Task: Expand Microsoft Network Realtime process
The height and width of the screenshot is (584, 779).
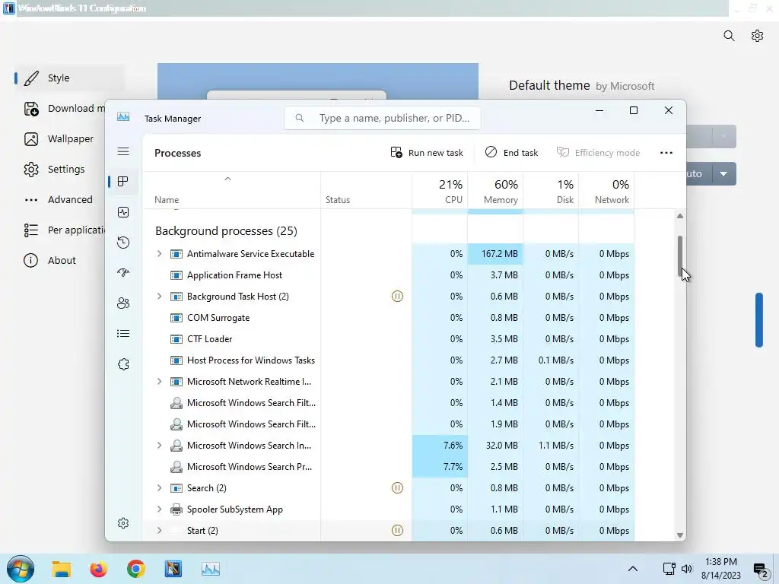Action: click(x=159, y=382)
